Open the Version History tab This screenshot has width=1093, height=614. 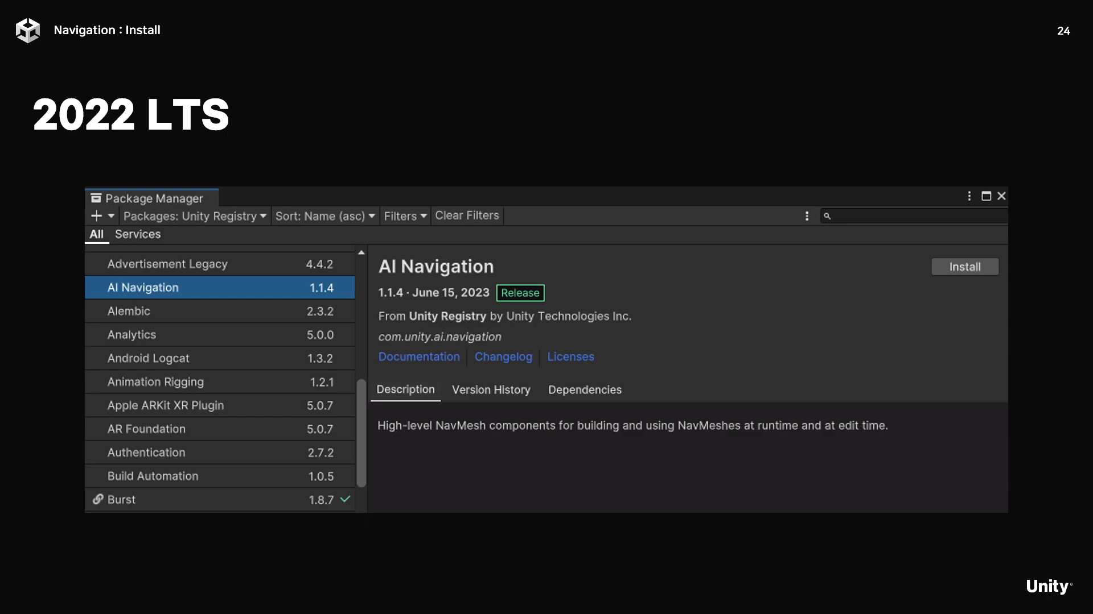click(491, 390)
